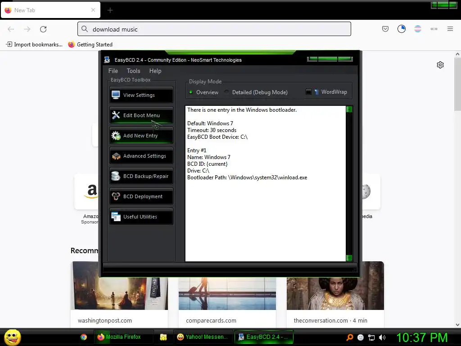The width and height of the screenshot is (461, 346).
Task: Go back in Firefox
Action: (x=11, y=29)
